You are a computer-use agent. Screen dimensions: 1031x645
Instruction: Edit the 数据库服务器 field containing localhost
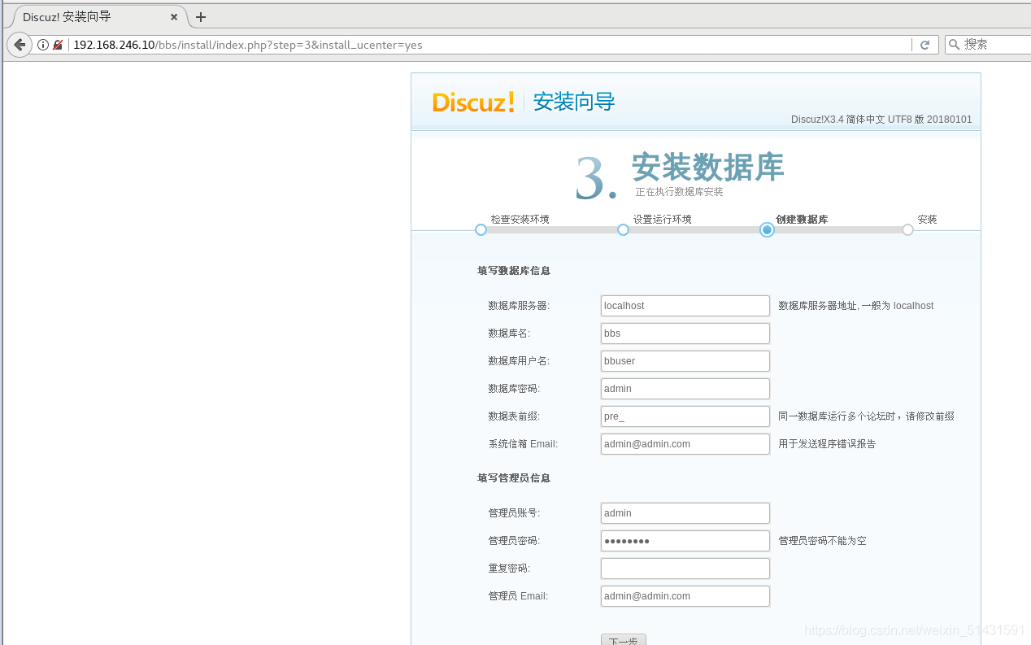point(685,306)
